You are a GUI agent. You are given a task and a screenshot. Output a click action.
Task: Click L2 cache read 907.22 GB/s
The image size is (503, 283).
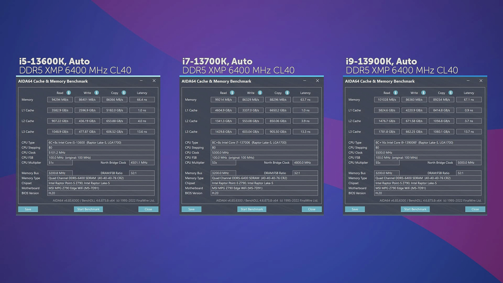click(60, 121)
